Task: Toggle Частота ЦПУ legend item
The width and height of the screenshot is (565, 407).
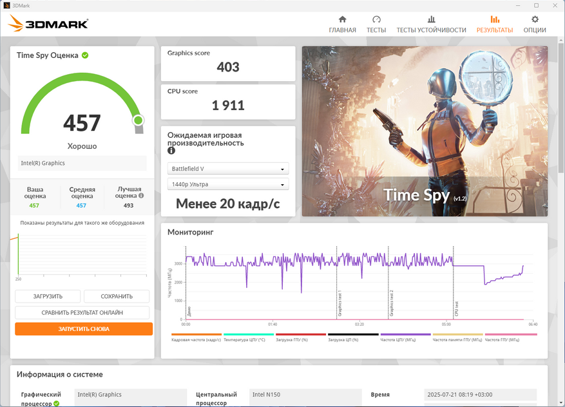Action: [405, 338]
